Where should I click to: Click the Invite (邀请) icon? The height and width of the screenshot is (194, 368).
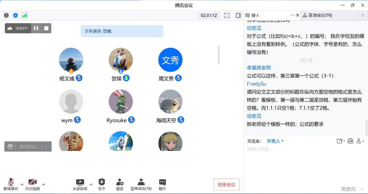point(120,185)
